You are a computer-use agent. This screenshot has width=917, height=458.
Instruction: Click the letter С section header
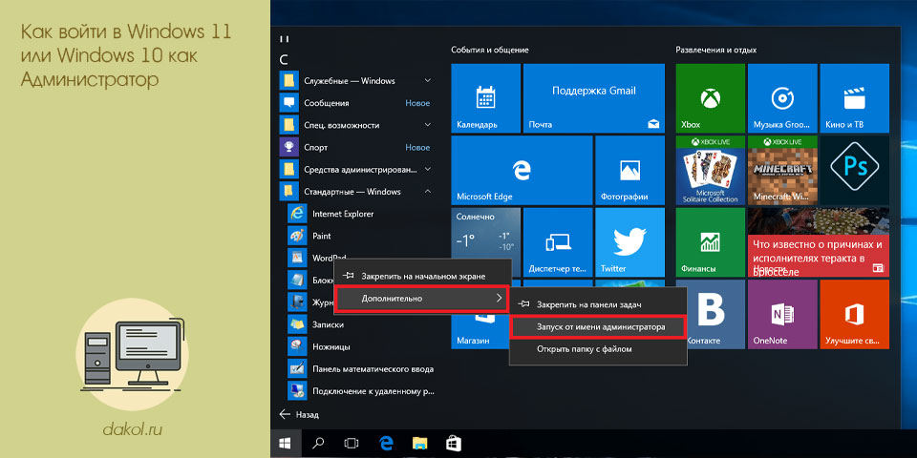pyautogui.click(x=285, y=59)
